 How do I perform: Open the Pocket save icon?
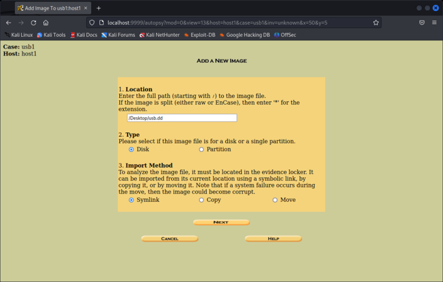[x=422, y=23]
